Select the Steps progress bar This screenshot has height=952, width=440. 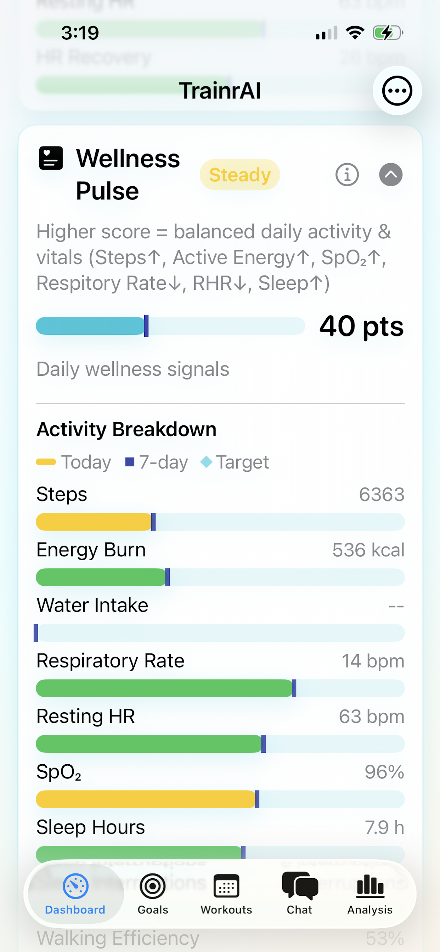[220, 522]
